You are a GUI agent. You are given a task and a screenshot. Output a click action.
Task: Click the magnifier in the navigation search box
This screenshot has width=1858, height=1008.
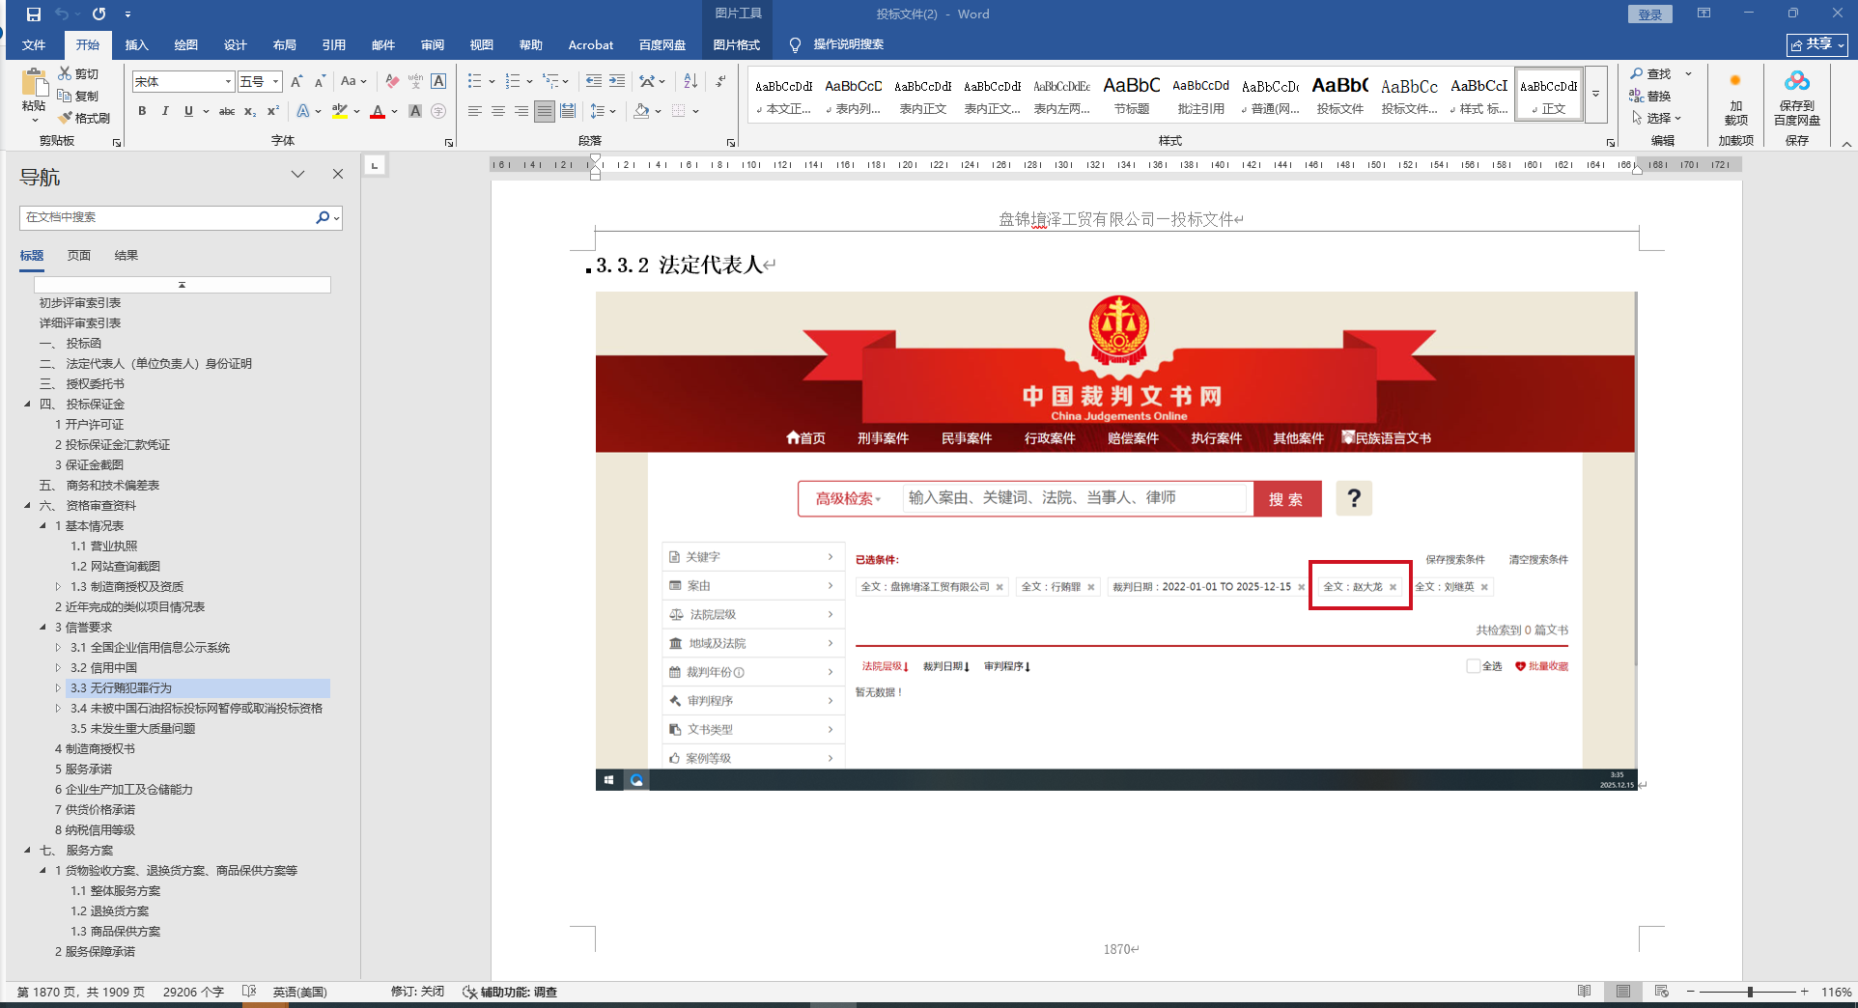click(x=323, y=217)
